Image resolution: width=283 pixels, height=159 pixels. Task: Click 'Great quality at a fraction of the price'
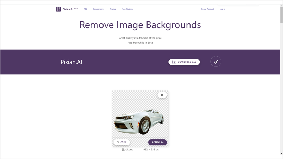click(140, 38)
